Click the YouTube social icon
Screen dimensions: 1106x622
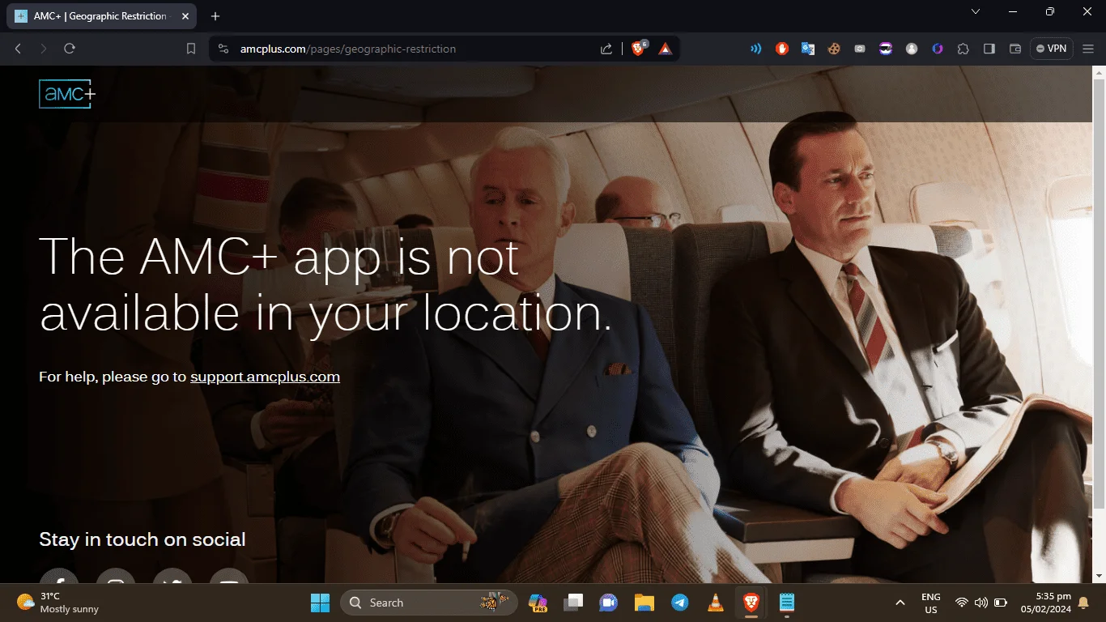229,576
